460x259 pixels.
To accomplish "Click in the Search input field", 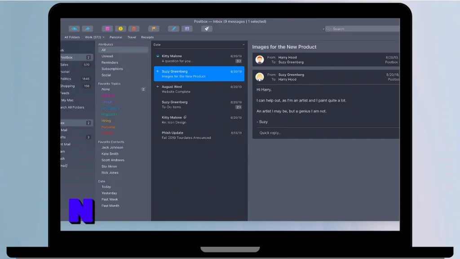I will click(x=363, y=29).
